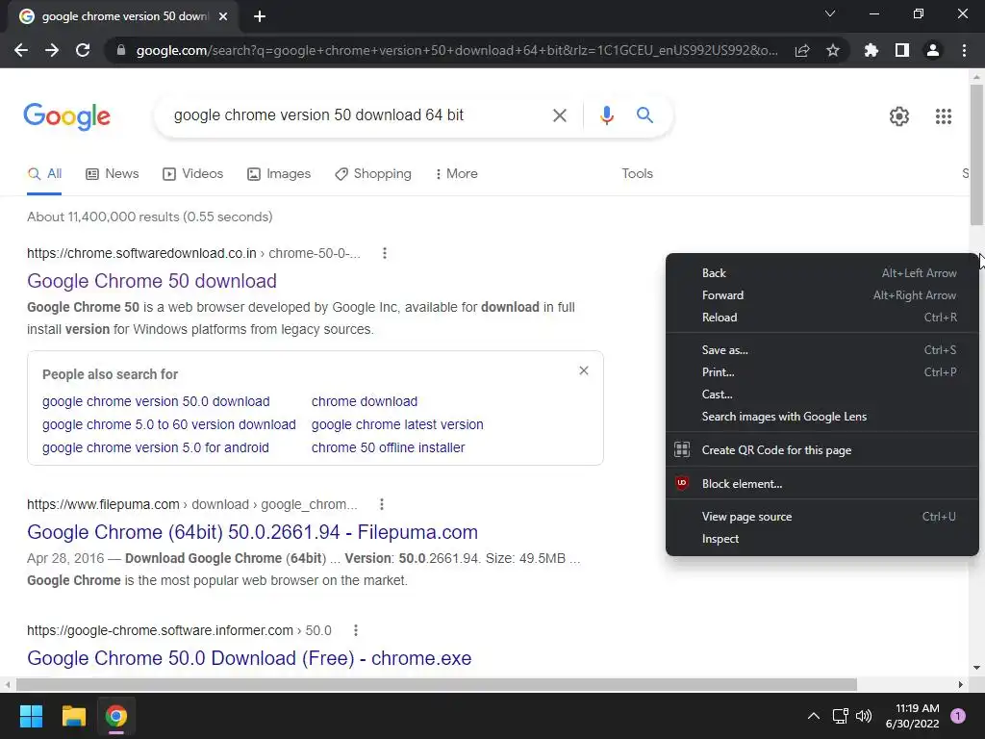Viewport: 985px width, 739px height.
Task: Go back using the browser back arrow
Action: pyautogui.click(x=21, y=50)
